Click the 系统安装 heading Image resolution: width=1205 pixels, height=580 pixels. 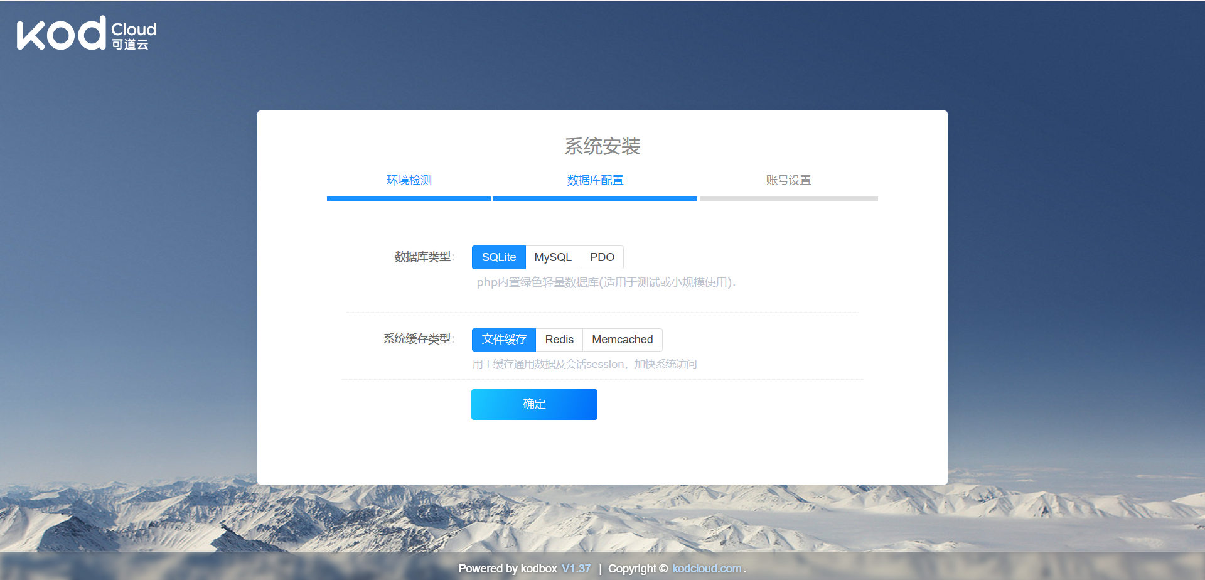pos(602,146)
